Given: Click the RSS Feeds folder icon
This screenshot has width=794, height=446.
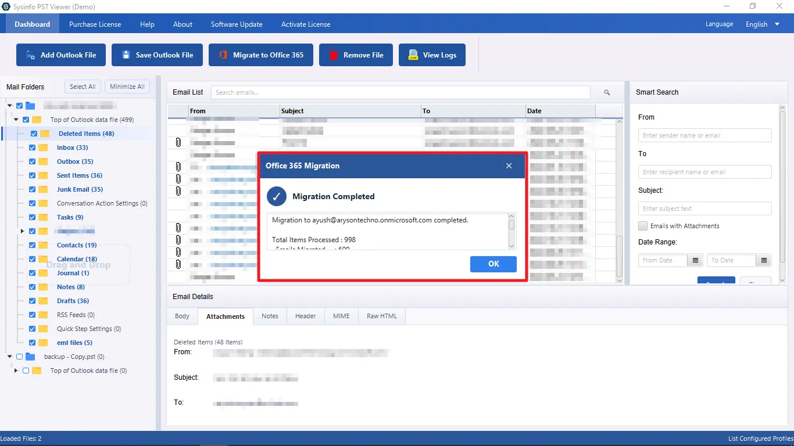Looking at the screenshot, I should [44, 315].
